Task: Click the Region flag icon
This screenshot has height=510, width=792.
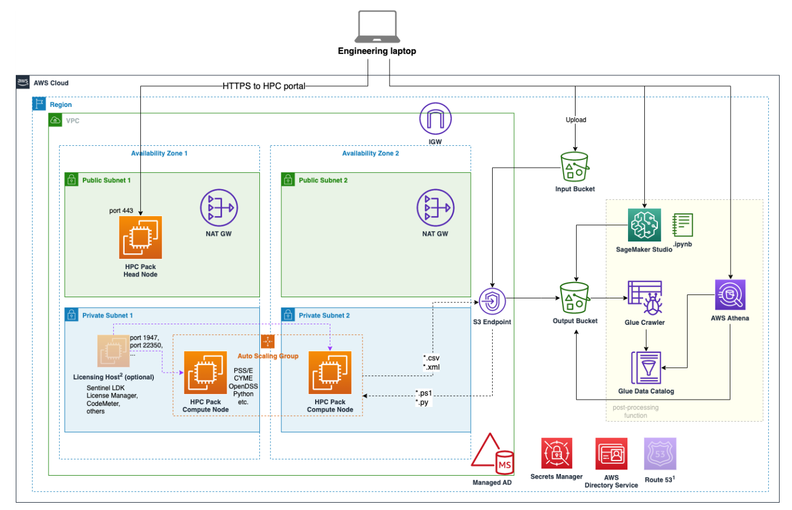Action: pyautogui.click(x=39, y=104)
